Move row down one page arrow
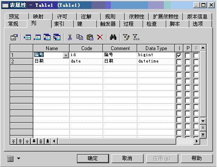The image size is (219, 167). coord(41,141)
